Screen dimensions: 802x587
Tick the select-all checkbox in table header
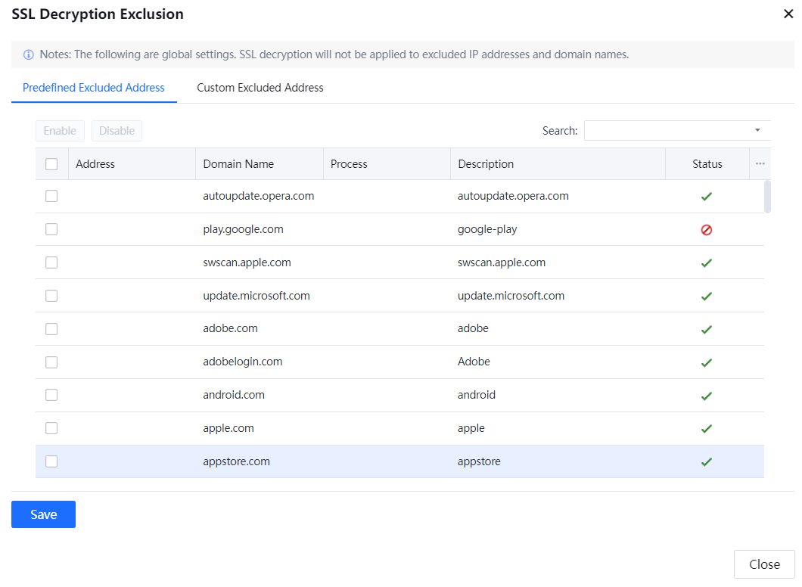point(51,164)
